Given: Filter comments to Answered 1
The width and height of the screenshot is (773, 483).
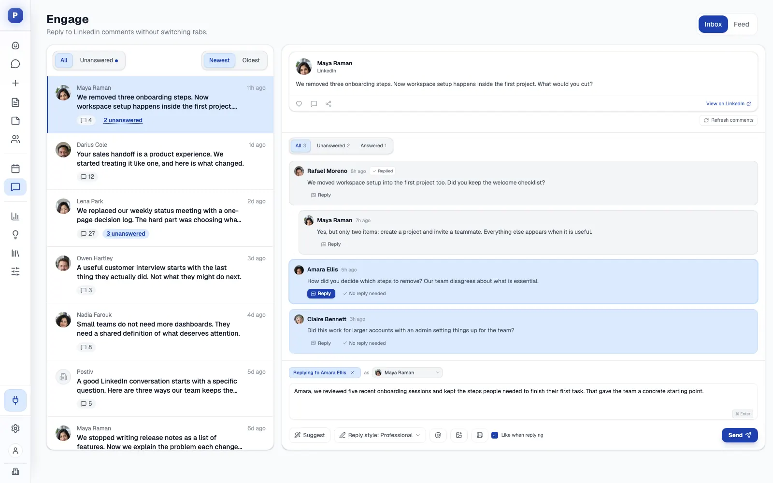Looking at the screenshot, I should (373, 146).
